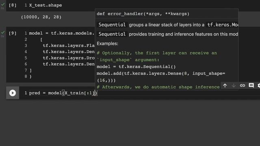Click code line 3 tf.keras.layers.Fla
This screenshot has width=260, height=146.
[x=69, y=45]
